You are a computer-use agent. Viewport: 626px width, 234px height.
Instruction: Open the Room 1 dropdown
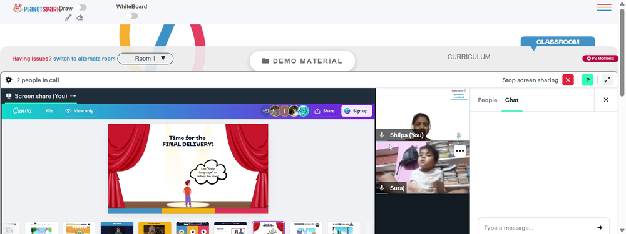(x=145, y=59)
